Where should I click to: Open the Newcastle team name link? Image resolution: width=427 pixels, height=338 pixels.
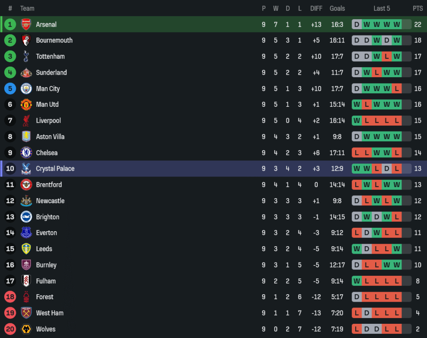(50, 201)
